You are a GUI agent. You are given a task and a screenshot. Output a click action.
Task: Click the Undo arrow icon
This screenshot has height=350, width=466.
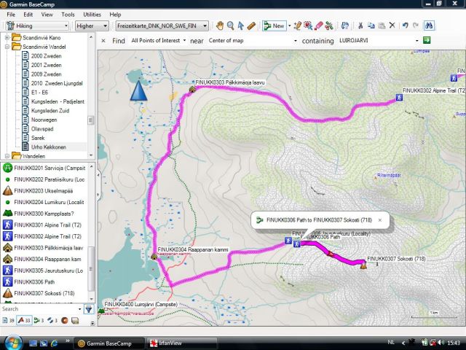click(406, 26)
